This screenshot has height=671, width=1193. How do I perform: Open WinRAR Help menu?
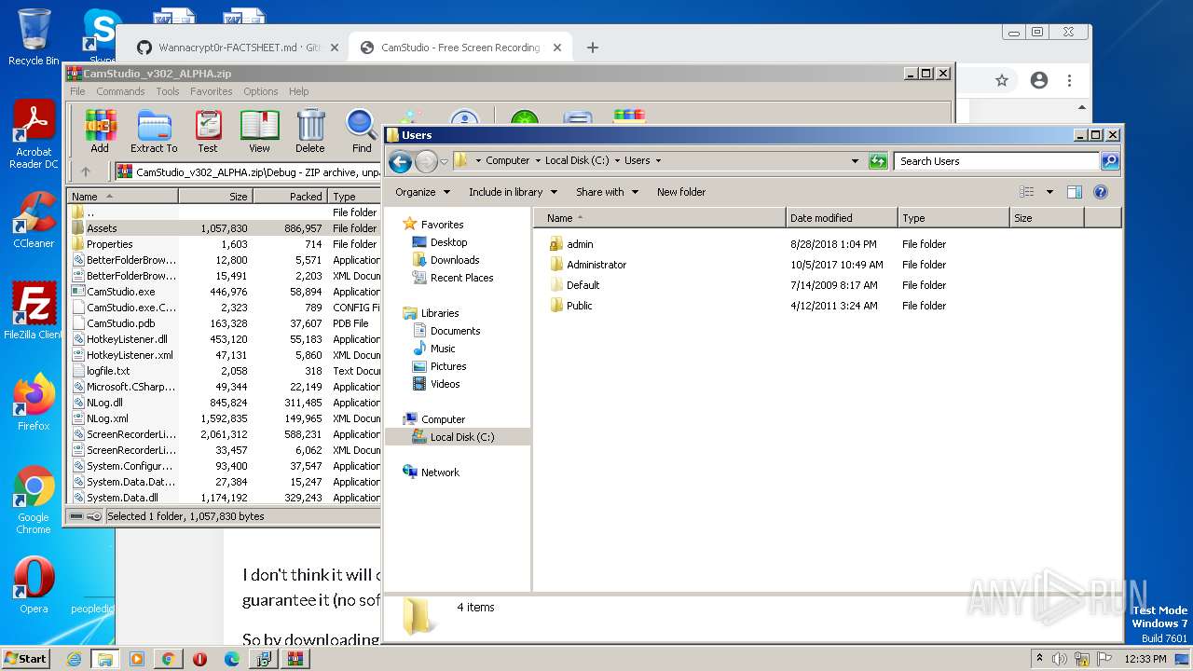click(x=298, y=91)
